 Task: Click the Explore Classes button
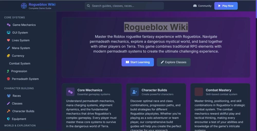click(173, 62)
